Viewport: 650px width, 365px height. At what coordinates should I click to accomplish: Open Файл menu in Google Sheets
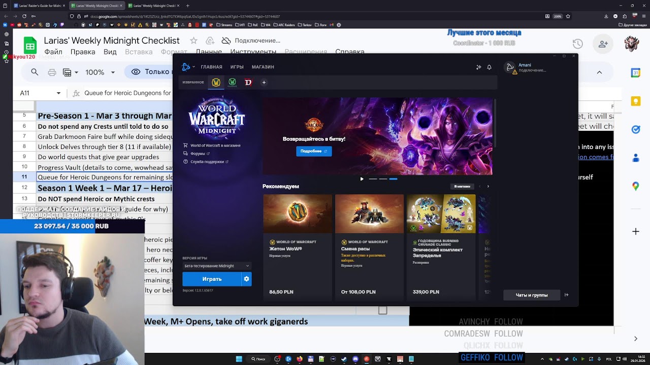point(53,52)
